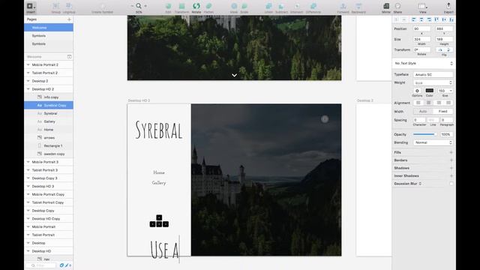The height and width of the screenshot is (270, 480).
Task: Add a new Inner Shadow with plus button
Action: pyautogui.click(x=451, y=176)
